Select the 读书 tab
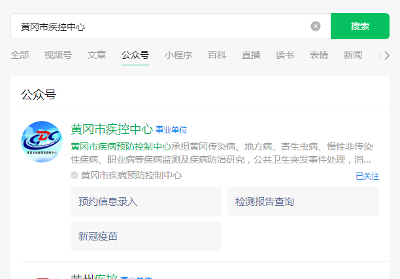400x279 pixels. pyautogui.click(x=285, y=55)
